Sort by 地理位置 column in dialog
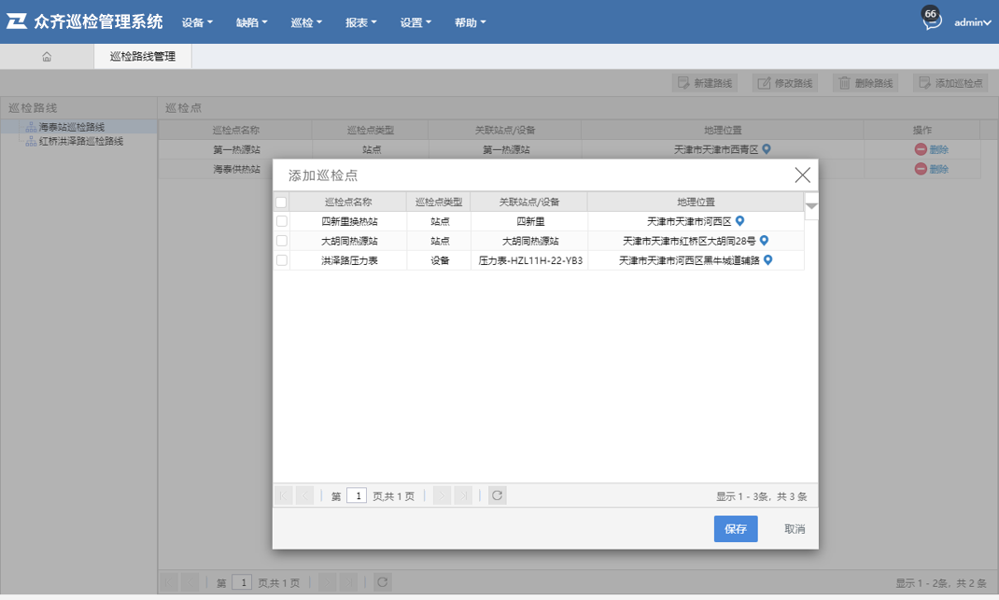 pyautogui.click(x=696, y=202)
